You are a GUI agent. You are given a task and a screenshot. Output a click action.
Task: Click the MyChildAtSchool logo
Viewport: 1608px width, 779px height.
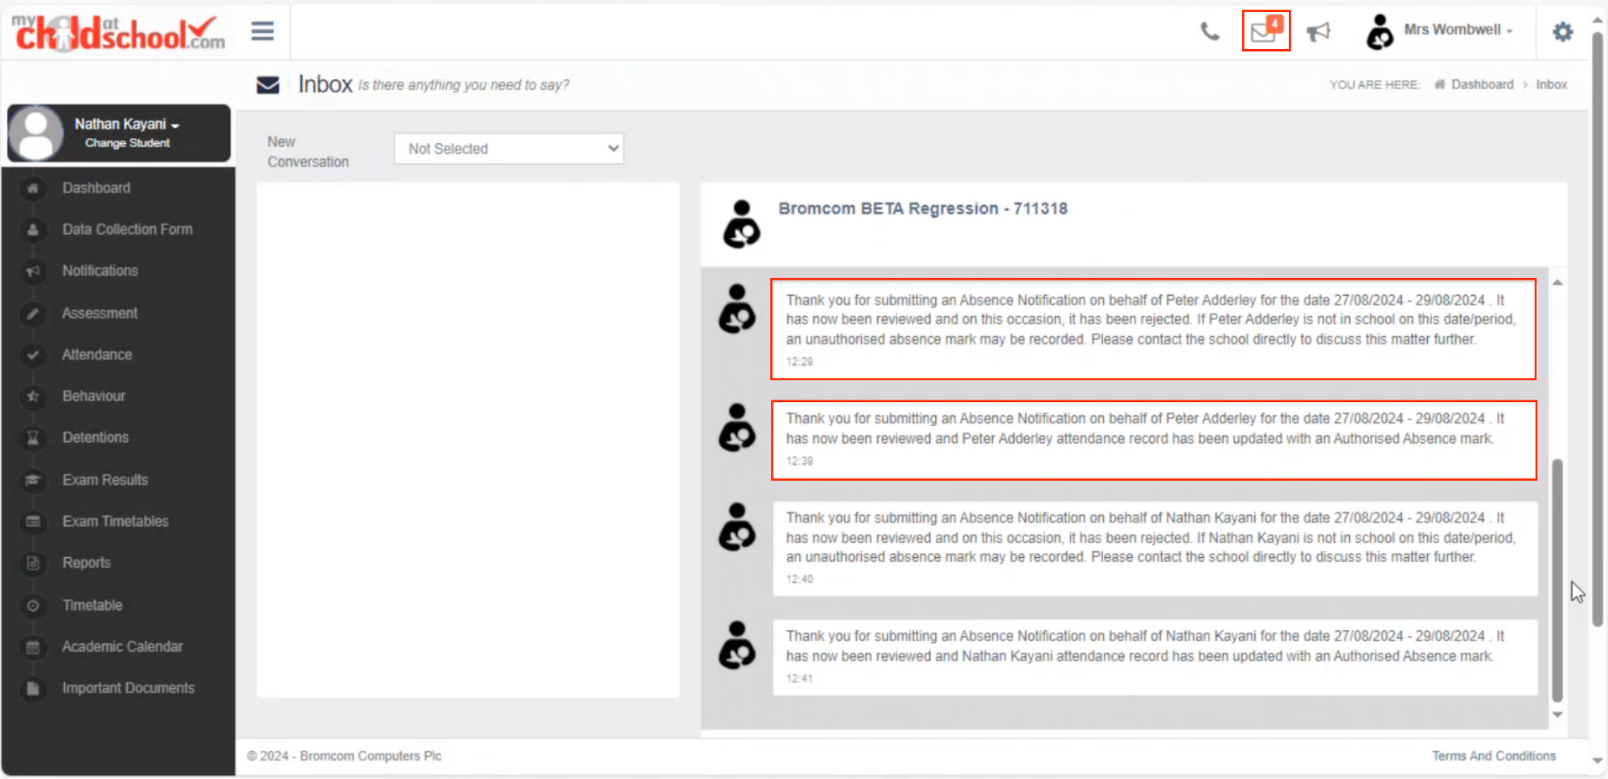click(x=119, y=31)
